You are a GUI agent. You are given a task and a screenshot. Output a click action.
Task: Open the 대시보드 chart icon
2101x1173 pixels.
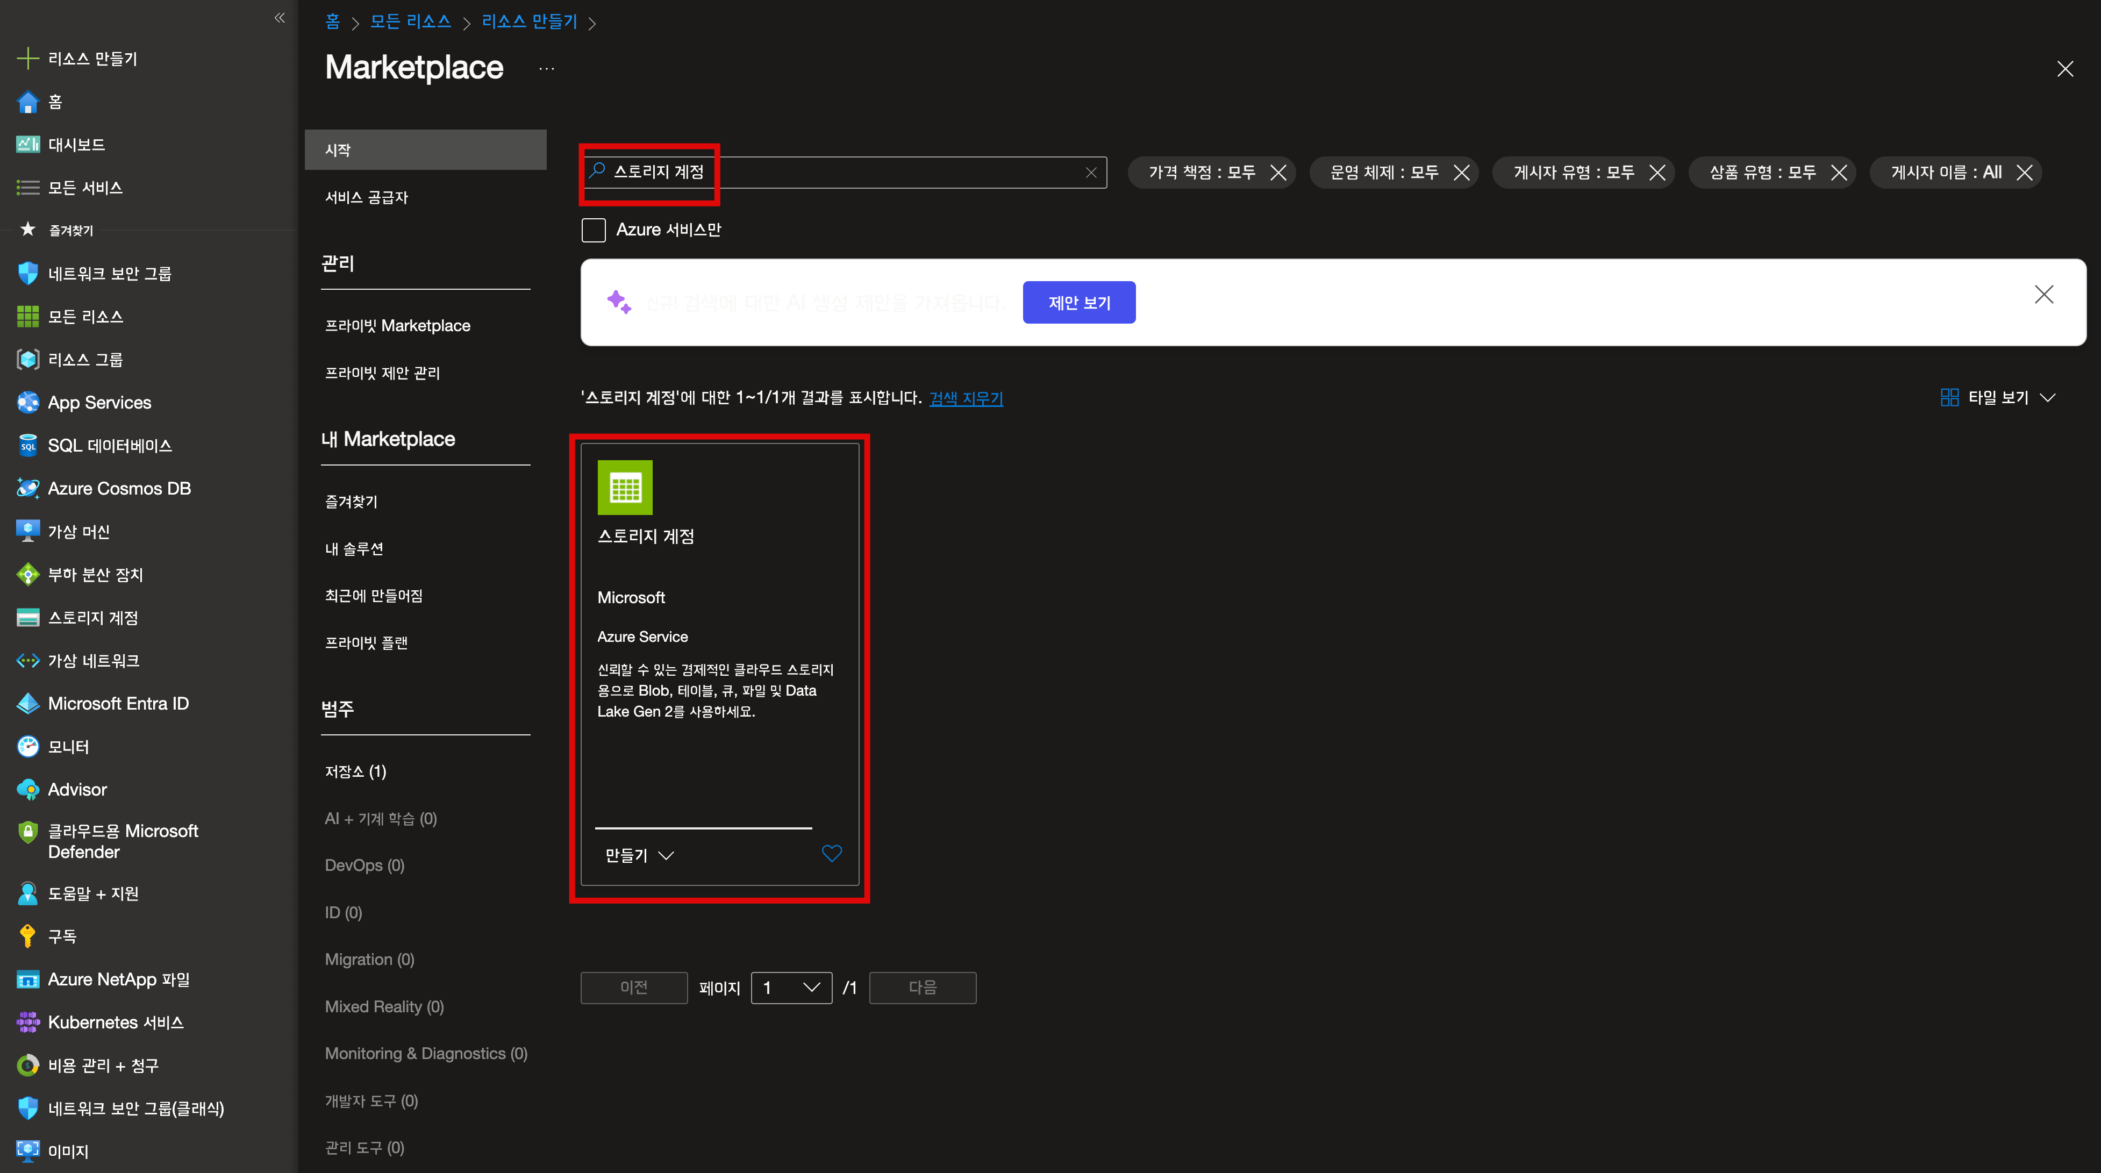[x=28, y=145]
